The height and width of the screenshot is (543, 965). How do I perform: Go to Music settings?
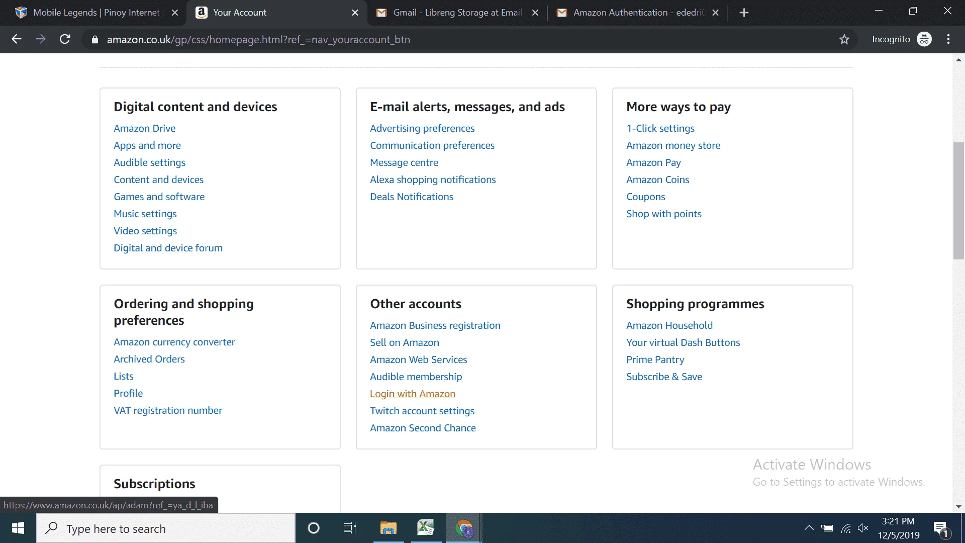point(145,214)
